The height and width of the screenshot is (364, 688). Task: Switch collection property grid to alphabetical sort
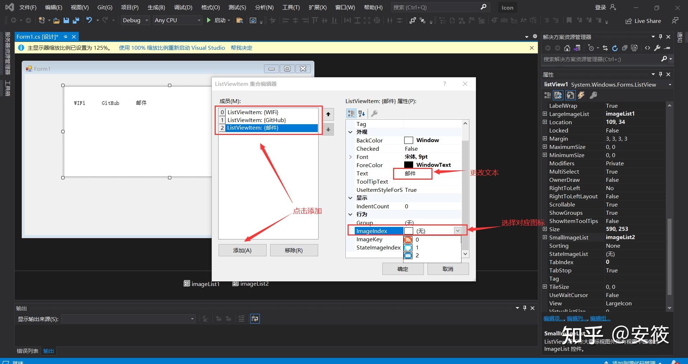(x=362, y=113)
